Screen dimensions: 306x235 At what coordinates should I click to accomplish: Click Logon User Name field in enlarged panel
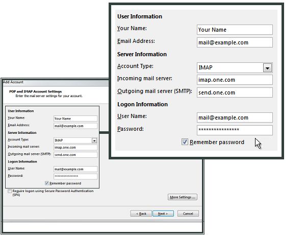click(x=235, y=118)
